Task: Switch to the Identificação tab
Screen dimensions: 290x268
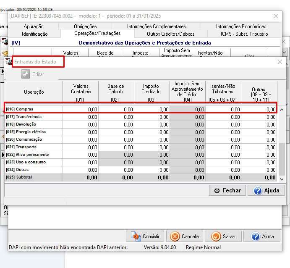Action: point(35,34)
